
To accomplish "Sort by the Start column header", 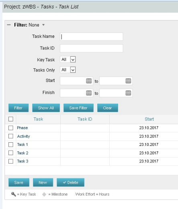I will point(149,119).
